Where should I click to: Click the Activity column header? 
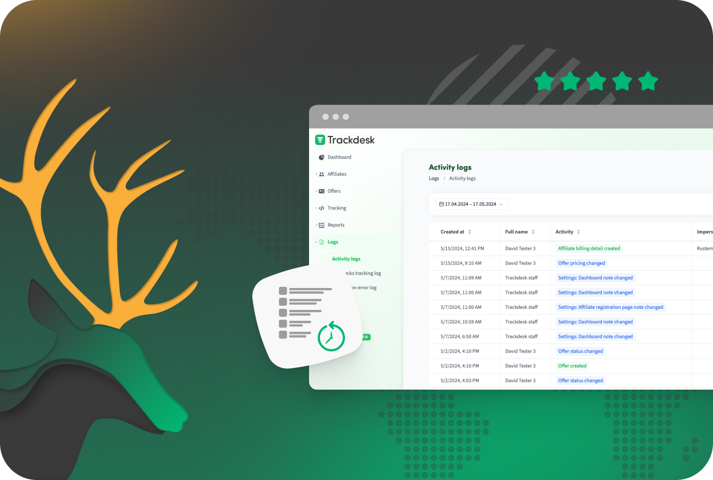[564, 232]
